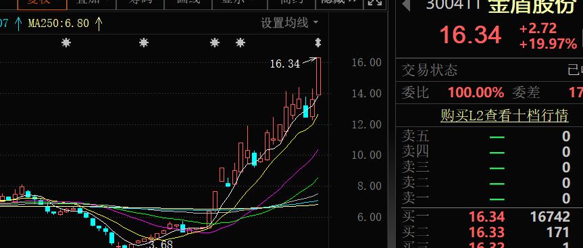Click the 委比 label
The image size is (583, 248).
point(415,92)
